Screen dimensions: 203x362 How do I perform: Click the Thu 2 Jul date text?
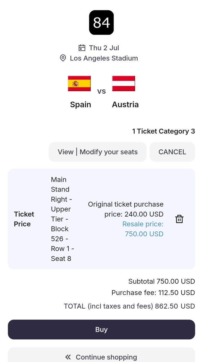tap(104, 48)
